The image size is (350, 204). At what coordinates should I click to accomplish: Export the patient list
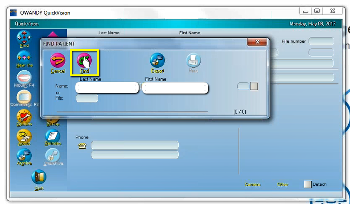pyautogui.click(x=157, y=63)
